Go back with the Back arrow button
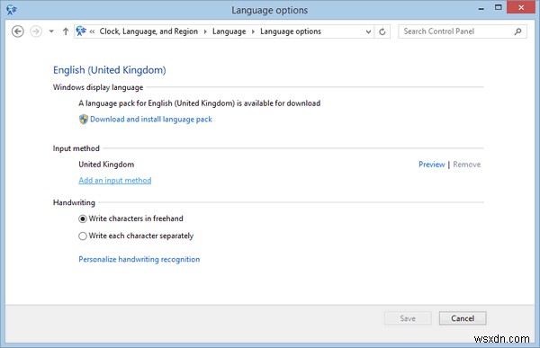Screen dimensions: 540x348 point(18,31)
